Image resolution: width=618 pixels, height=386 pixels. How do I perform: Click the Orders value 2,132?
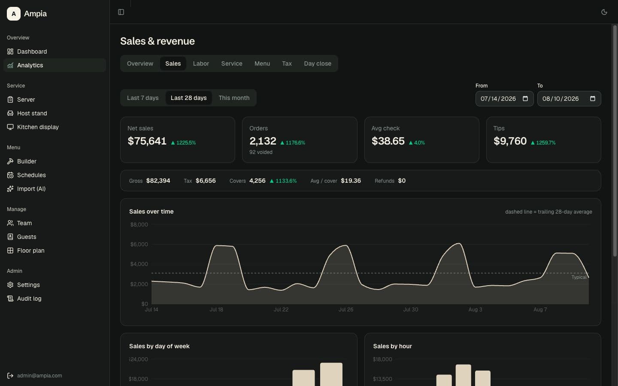263,141
